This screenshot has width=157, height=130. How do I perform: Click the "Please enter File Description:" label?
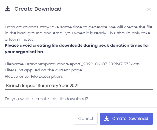pyautogui.click(x=34, y=77)
